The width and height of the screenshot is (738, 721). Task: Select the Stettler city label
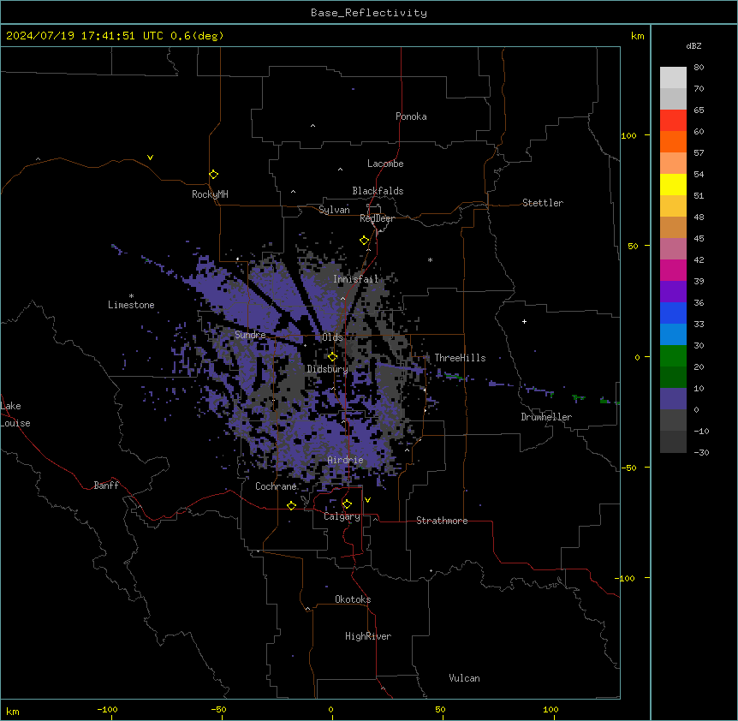[543, 203]
